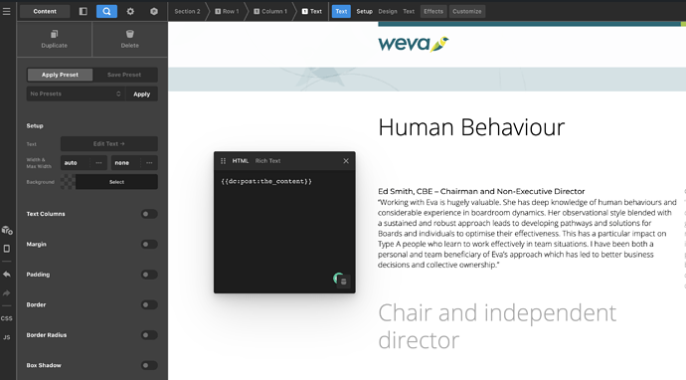Enable the Text Columns toggle

(x=149, y=214)
